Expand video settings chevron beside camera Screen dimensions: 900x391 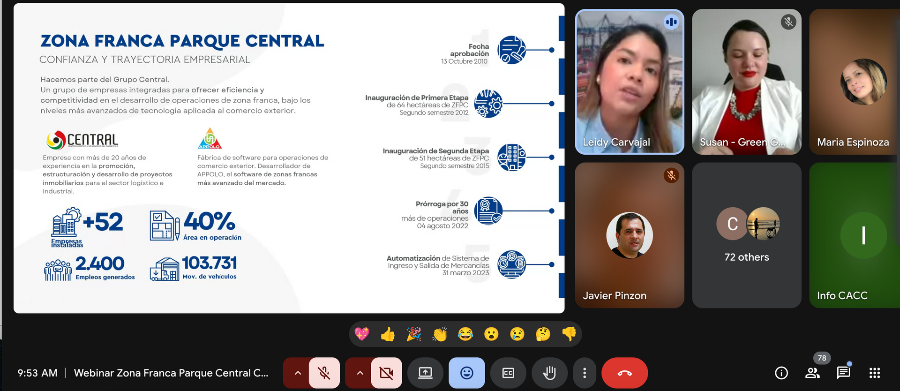tap(360, 373)
